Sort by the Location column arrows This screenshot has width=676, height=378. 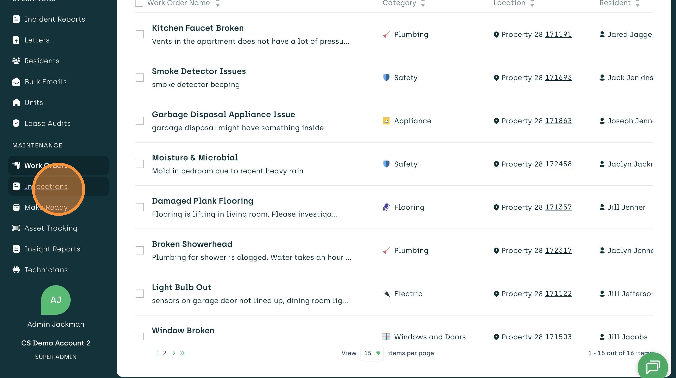(x=532, y=3)
